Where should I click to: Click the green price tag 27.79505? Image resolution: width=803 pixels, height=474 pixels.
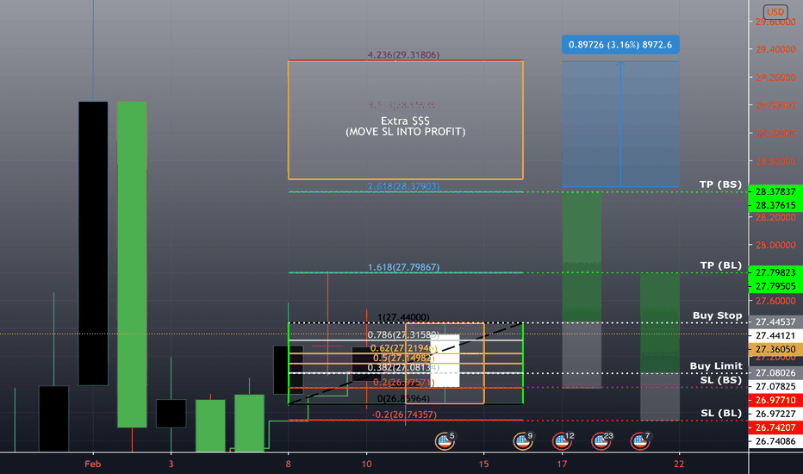tap(775, 286)
